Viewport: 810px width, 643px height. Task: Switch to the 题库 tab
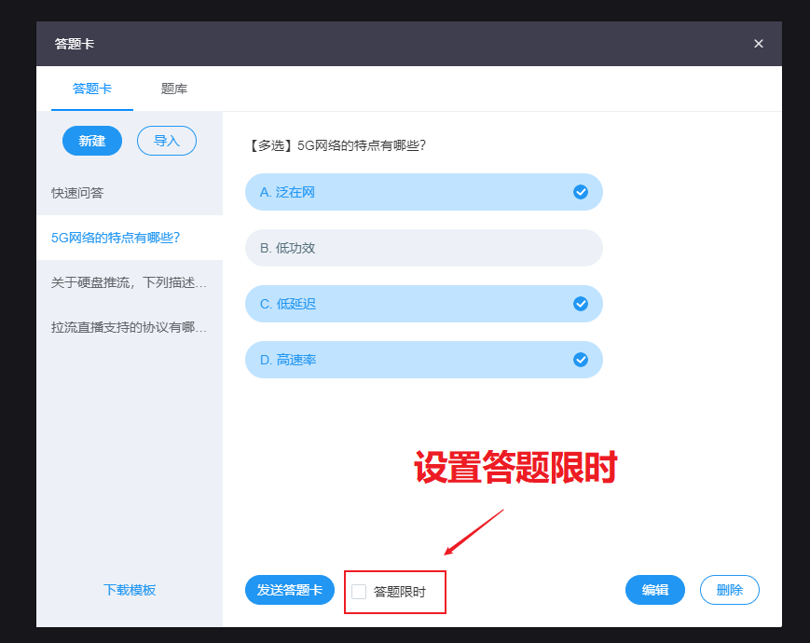pyautogui.click(x=174, y=89)
